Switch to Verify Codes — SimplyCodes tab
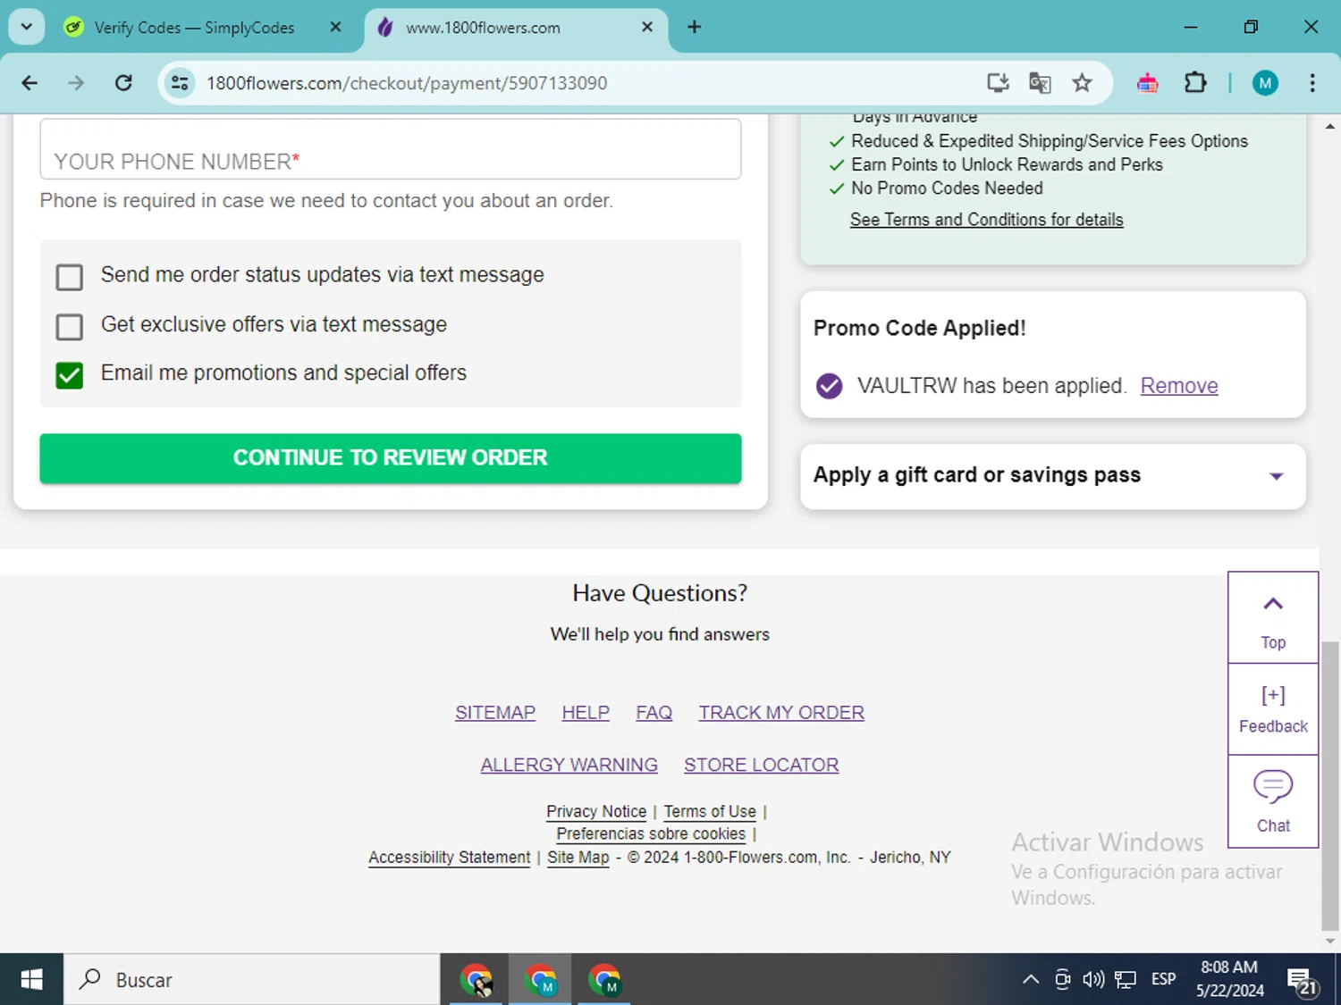1341x1005 pixels. click(x=195, y=28)
